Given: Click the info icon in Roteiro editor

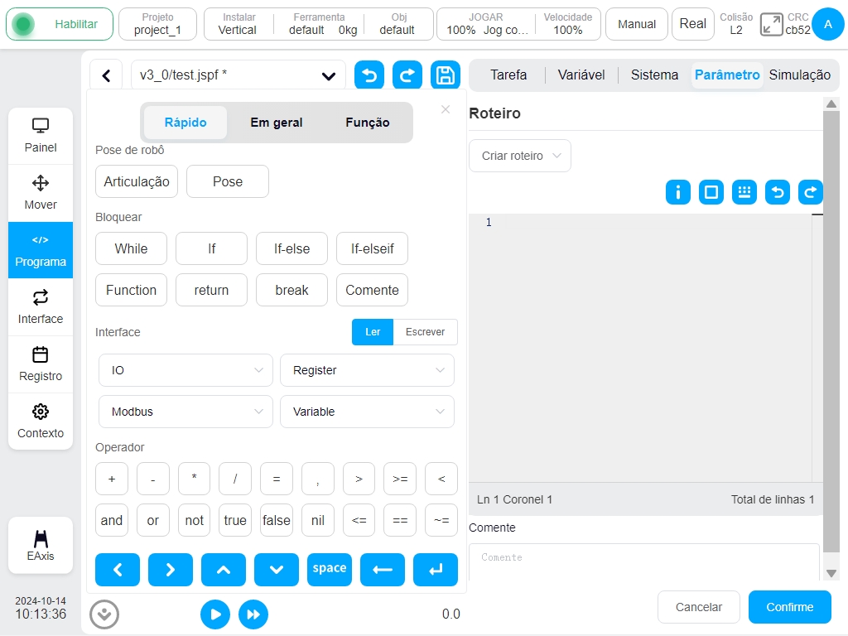Looking at the screenshot, I should (678, 192).
